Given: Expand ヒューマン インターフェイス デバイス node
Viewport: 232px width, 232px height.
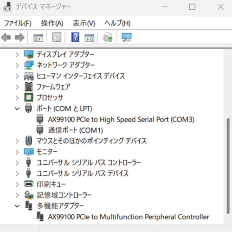Looking at the screenshot, I should click(17, 77).
